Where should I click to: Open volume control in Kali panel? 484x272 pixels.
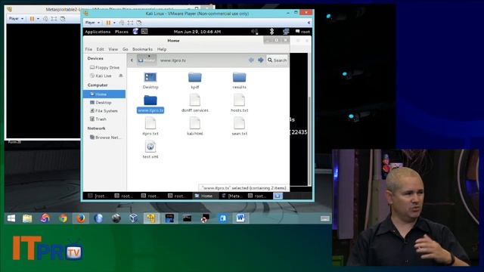click(x=254, y=32)
